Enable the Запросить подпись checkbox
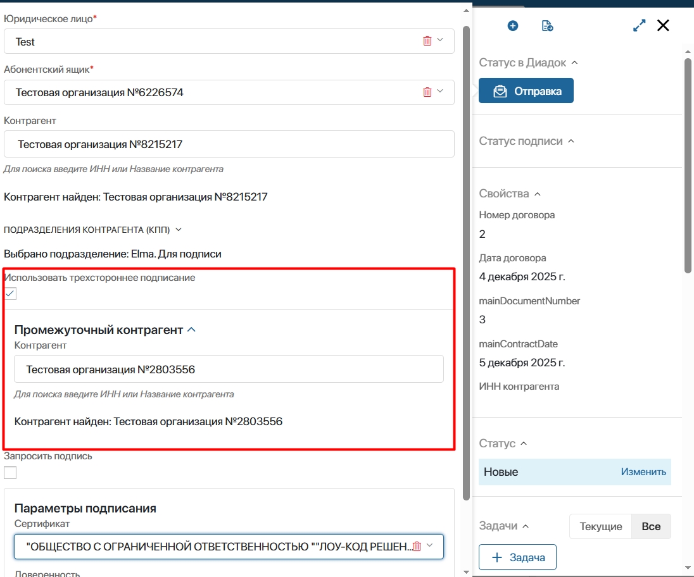The height and width of the screenshot is (577, 694). 10,473
